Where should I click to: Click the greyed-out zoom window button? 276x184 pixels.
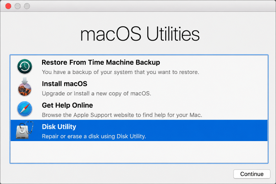[27, 6]
